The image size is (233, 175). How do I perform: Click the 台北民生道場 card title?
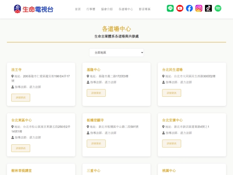(x=172, y=70)
